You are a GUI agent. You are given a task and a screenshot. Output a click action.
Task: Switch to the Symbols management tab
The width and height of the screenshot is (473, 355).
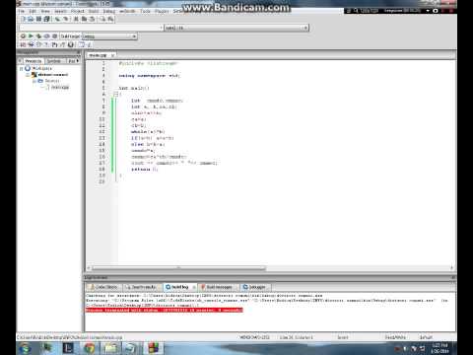(x=54, y=61)
